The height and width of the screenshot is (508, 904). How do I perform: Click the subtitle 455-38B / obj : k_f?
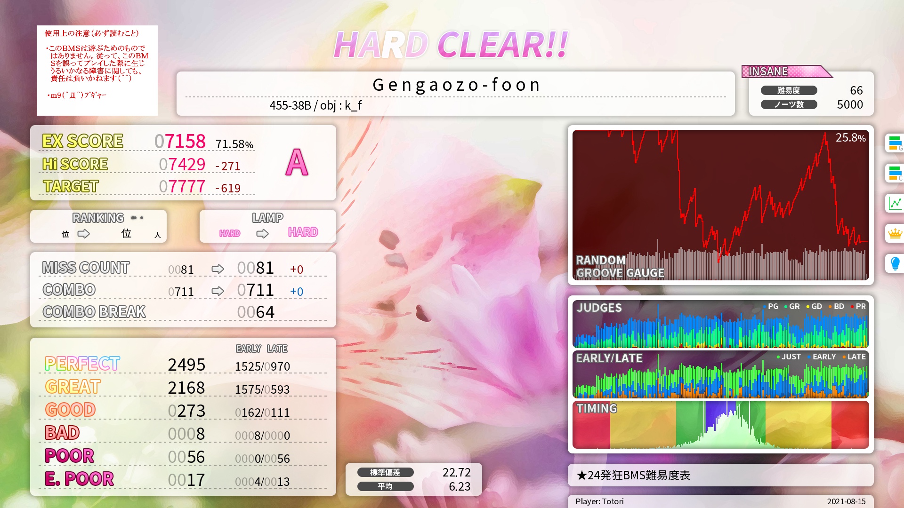tap(315, 105)
